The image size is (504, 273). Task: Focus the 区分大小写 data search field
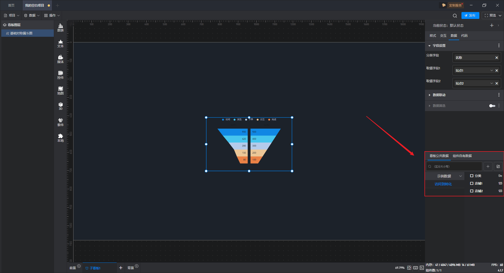tap(454, 166)
